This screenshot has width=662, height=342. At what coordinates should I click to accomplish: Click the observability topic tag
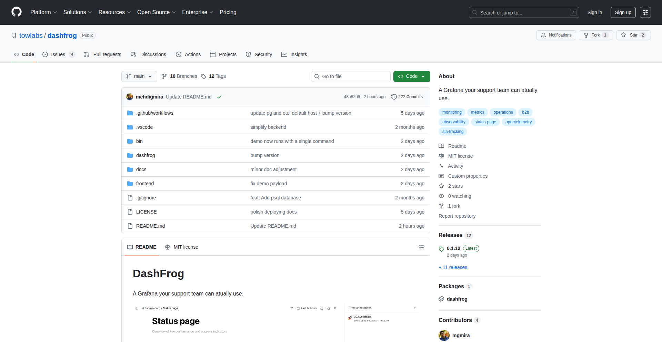(454, 122)
